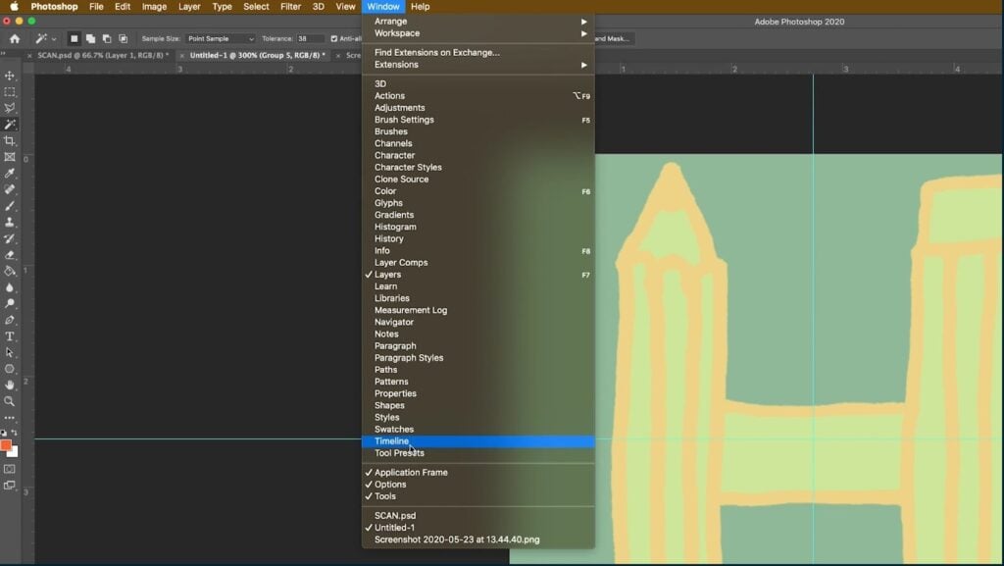Click the orange foreground color swatch

click(x=6, y=445)
